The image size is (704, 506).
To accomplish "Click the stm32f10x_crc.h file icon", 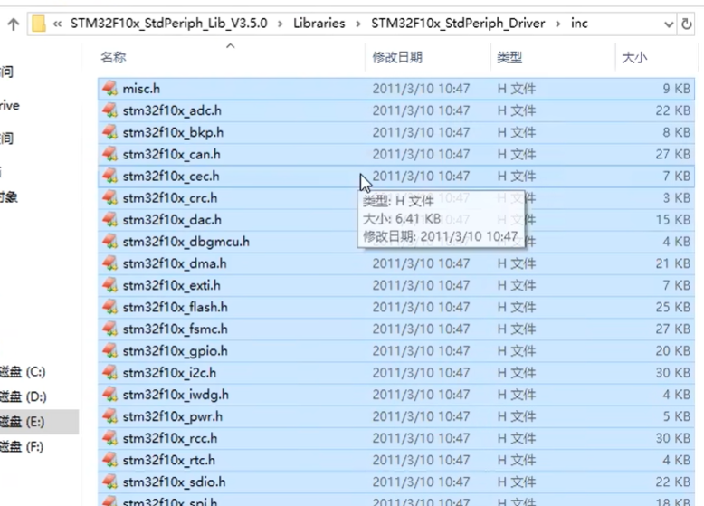I will 109,198.
